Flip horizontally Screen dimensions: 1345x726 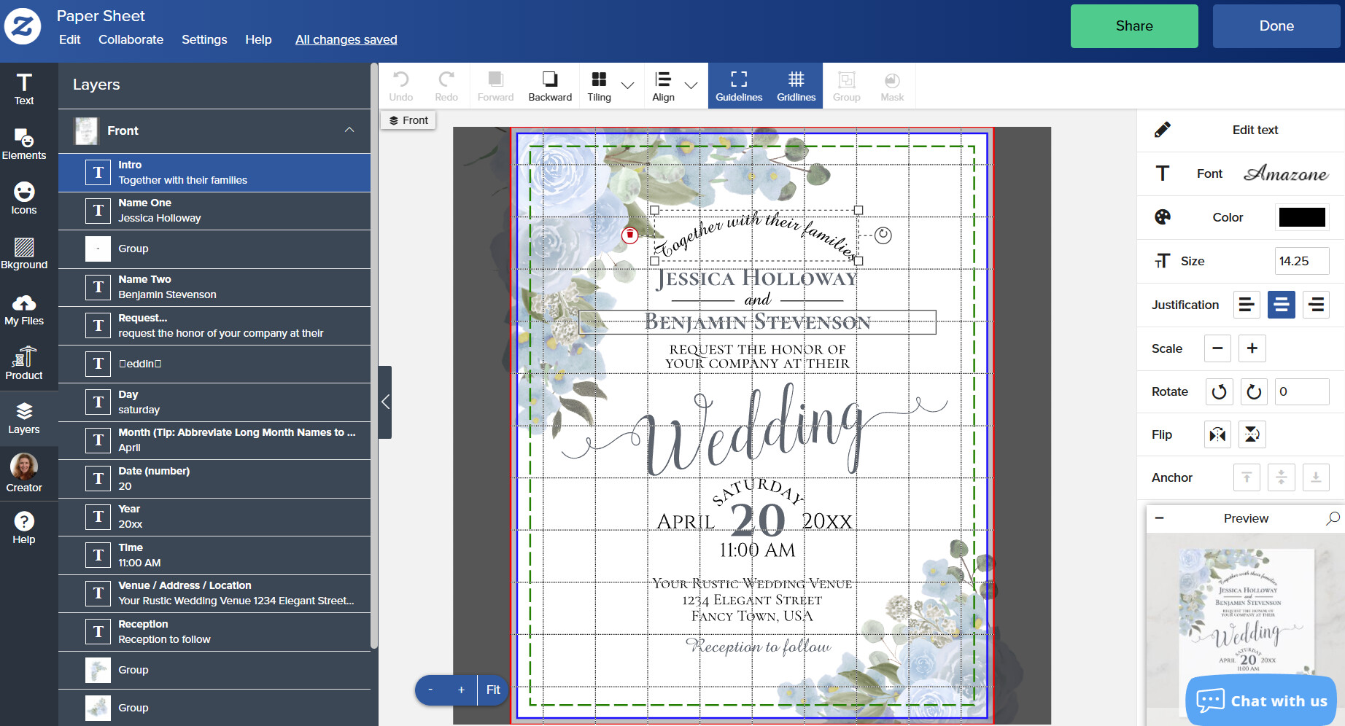pos(1218,434)
